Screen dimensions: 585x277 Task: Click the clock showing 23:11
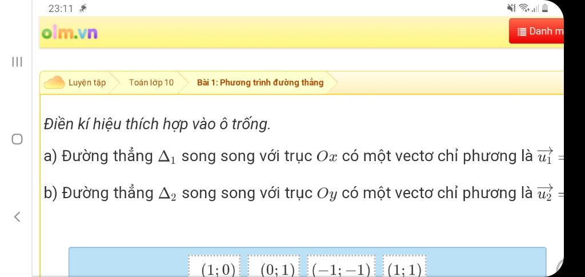click(61, 9)
